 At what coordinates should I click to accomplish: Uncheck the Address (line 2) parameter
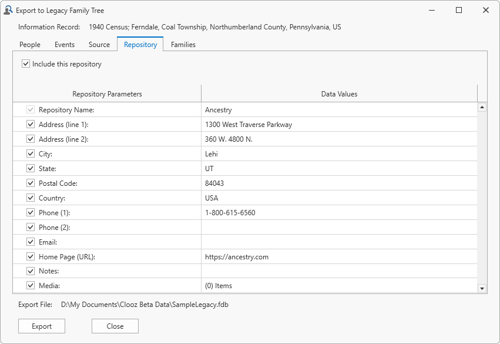pyautogui.click(x=31, y=139)
